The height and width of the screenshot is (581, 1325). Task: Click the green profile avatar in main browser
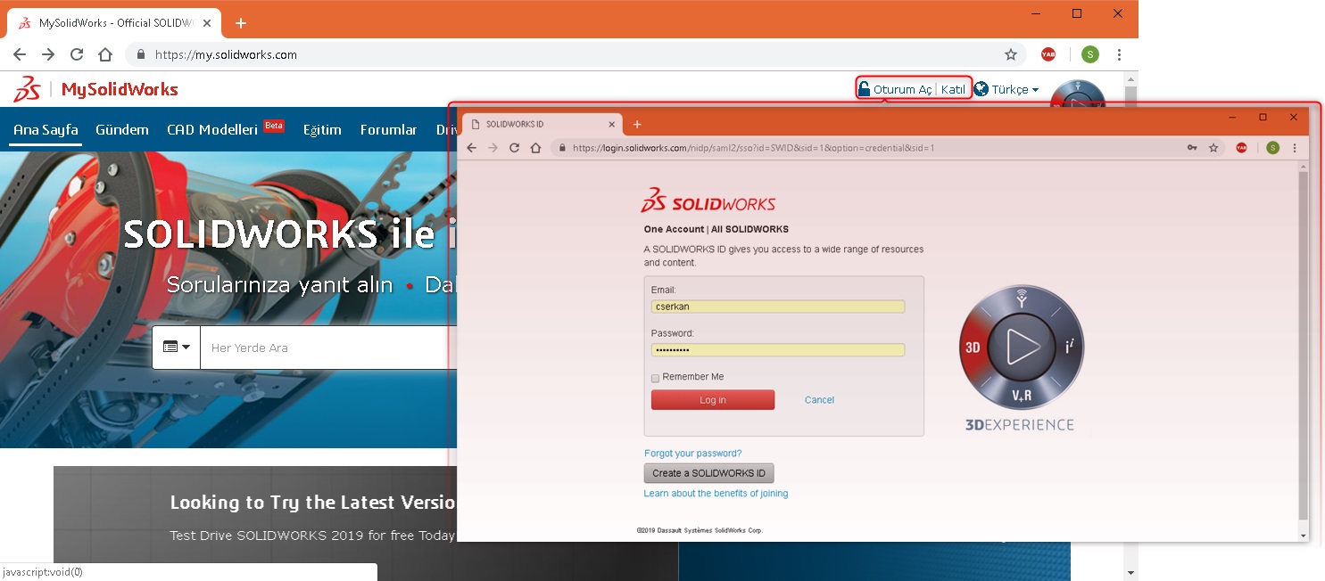point(1089,54)
